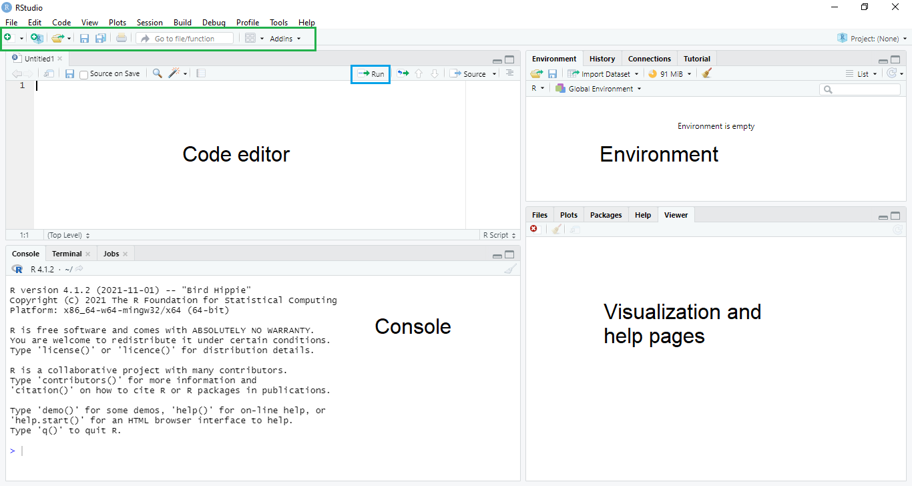Open the Global Environment dropdown
Viewport: 912px width, 486px height.
[598, 89]
